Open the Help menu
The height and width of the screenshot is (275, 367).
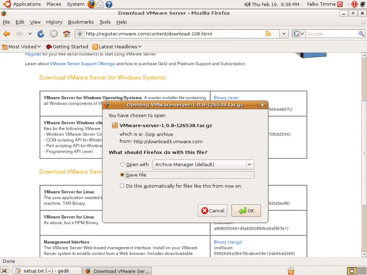click(x=122, y=22)
